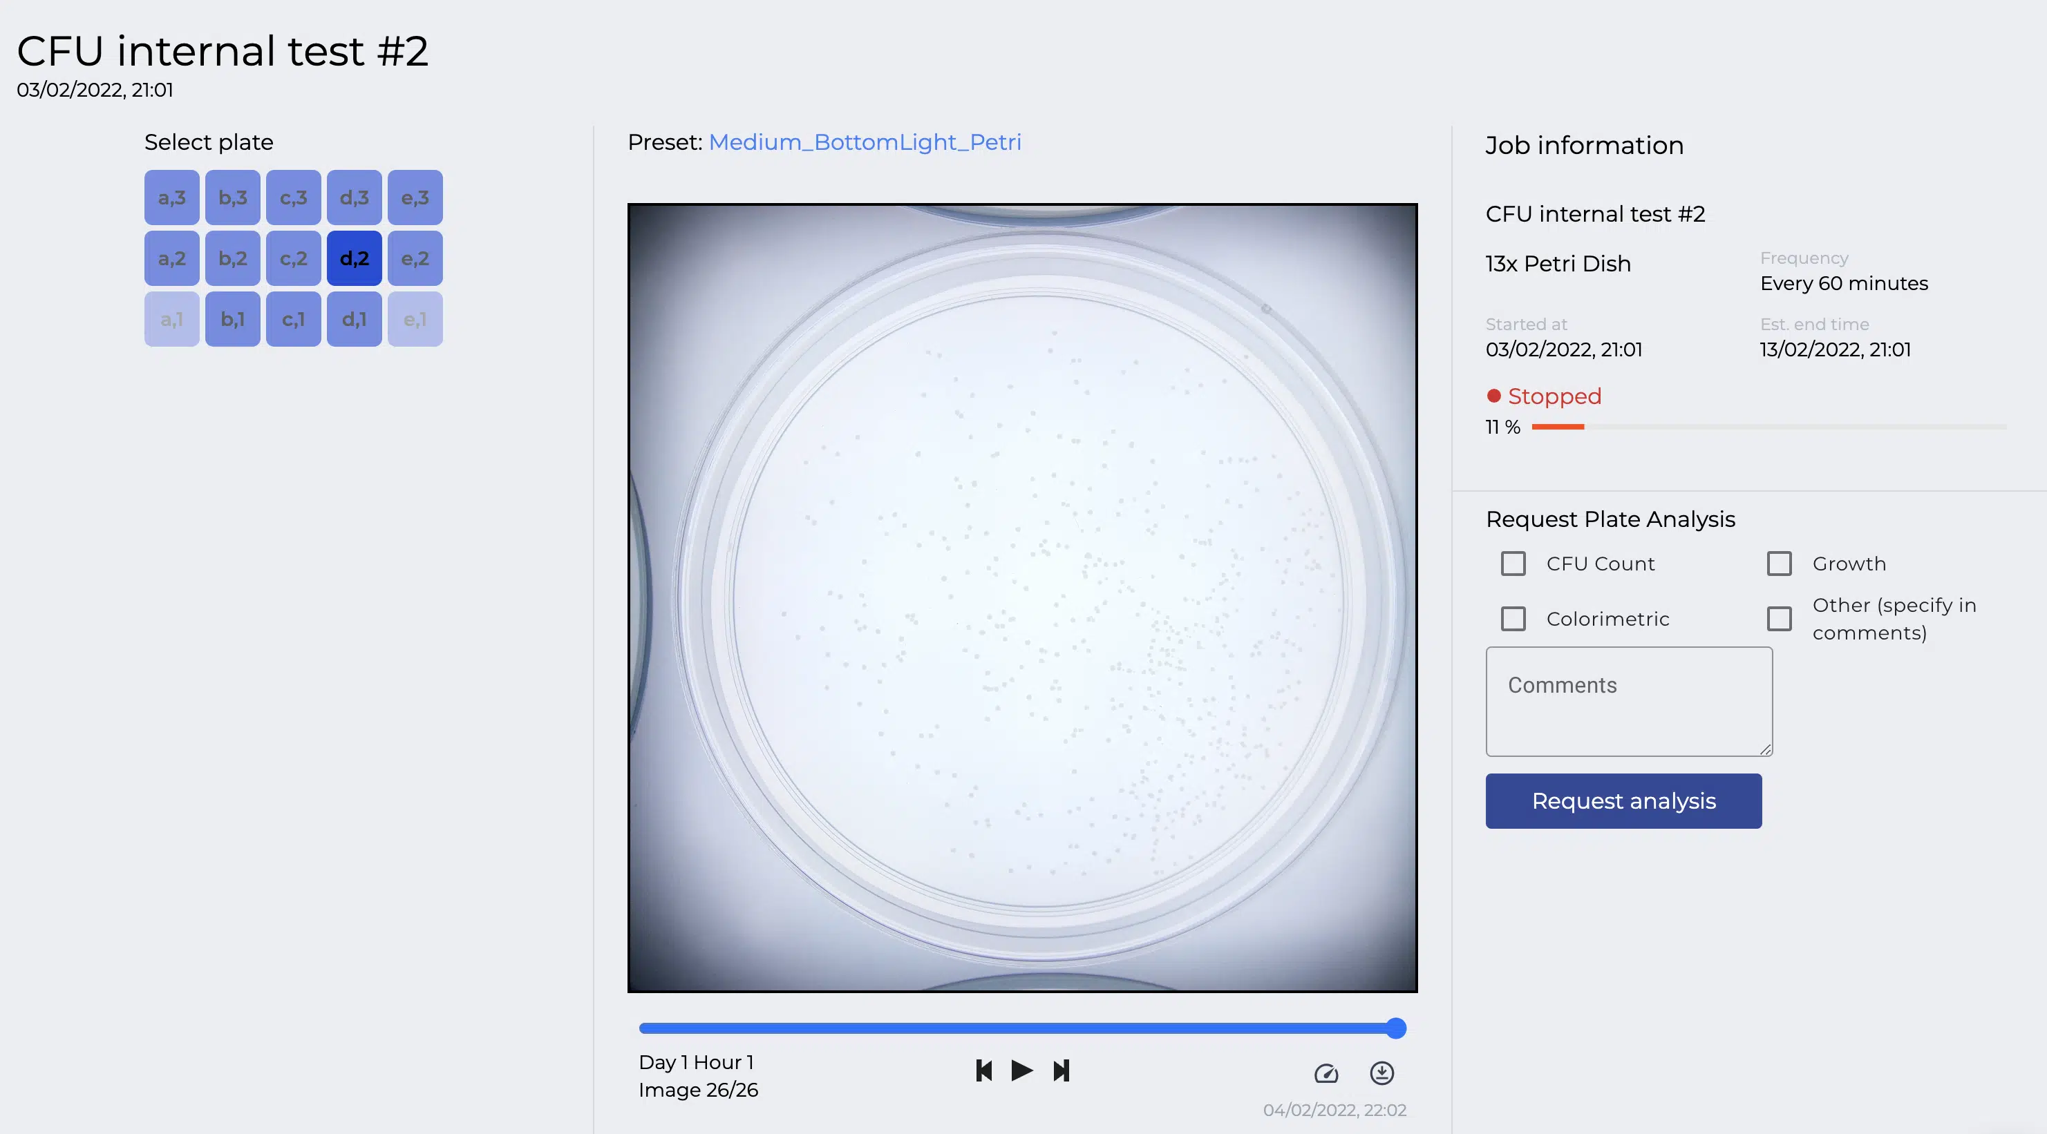2047x1134 pixels.
Task: Skip to the first image
Action: (984, 1070)
